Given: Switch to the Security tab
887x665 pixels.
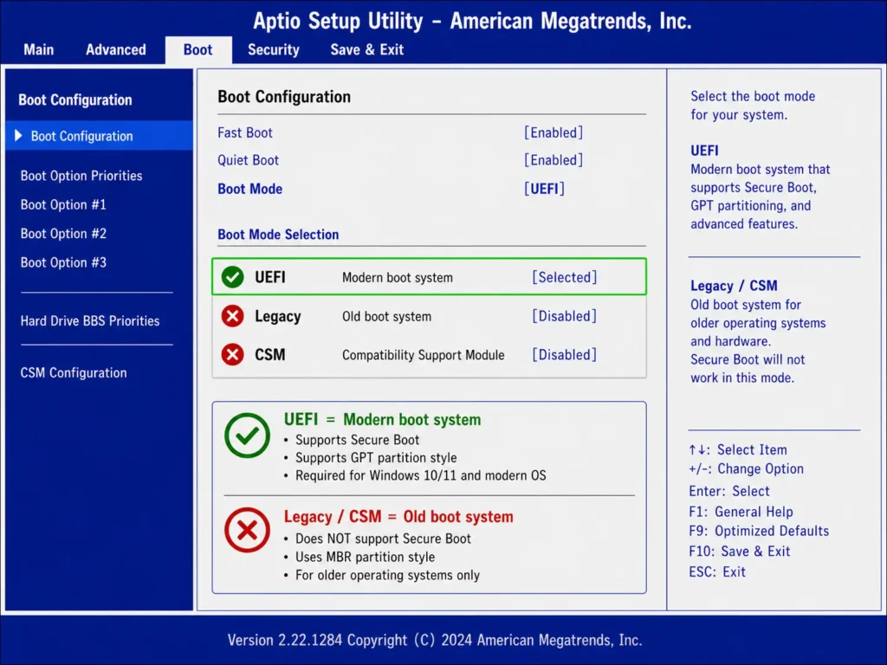Looking at the screenshot, I should pyautogui.click(x=274, y=49).
